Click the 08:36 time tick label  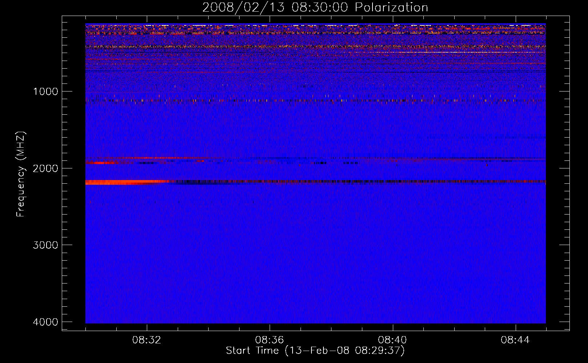[x=270, y=340]
